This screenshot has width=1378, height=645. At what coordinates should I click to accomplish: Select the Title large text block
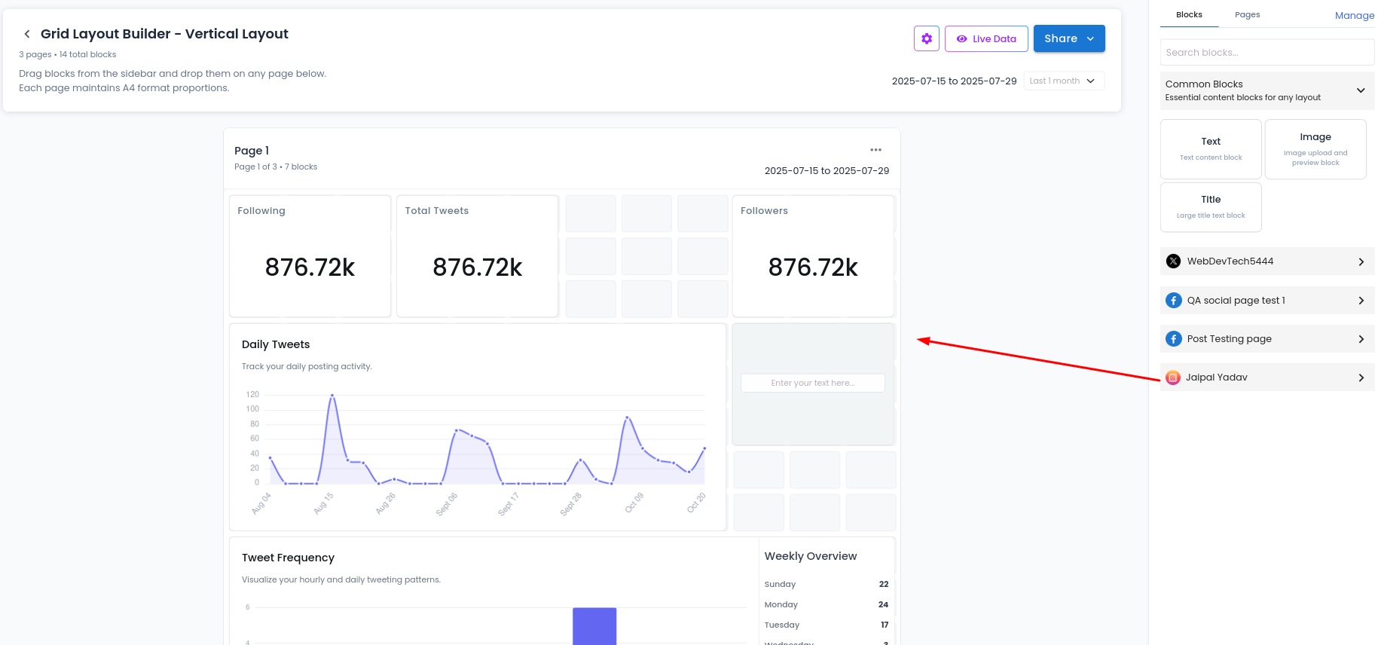coord(1211,207)
